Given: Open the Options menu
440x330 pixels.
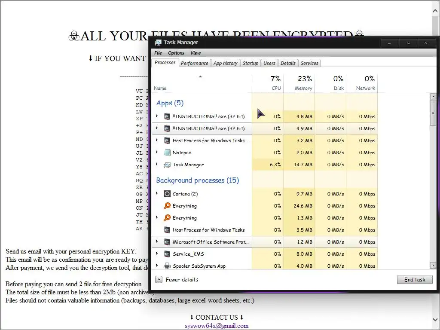Looking at the screenshot, I should pyautogui.click(x=176, y=53).
